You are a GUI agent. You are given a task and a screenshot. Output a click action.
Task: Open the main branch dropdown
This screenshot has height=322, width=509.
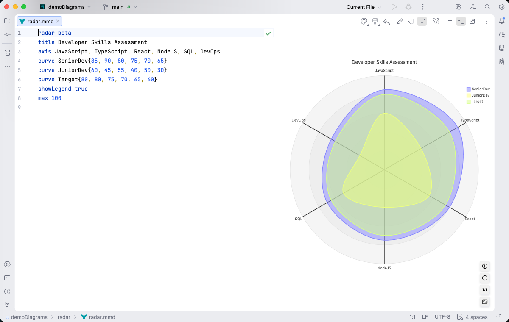pos(120,7)
